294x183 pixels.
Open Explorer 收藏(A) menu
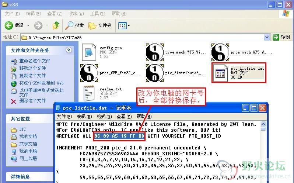(76, 14)
